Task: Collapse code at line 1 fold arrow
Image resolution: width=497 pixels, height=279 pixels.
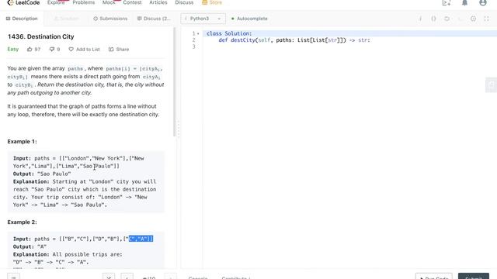Action: pyautogui.click(x=199, y=33)
